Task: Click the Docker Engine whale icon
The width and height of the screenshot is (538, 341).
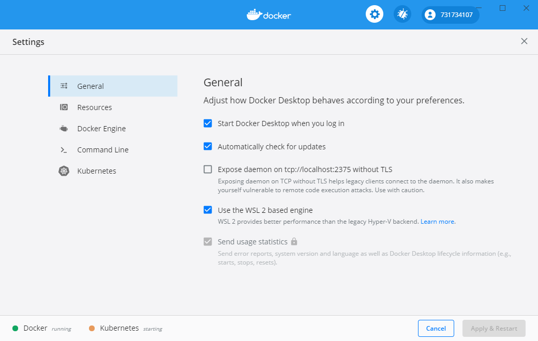Action: pyautogui.click(x=64, y=129)
